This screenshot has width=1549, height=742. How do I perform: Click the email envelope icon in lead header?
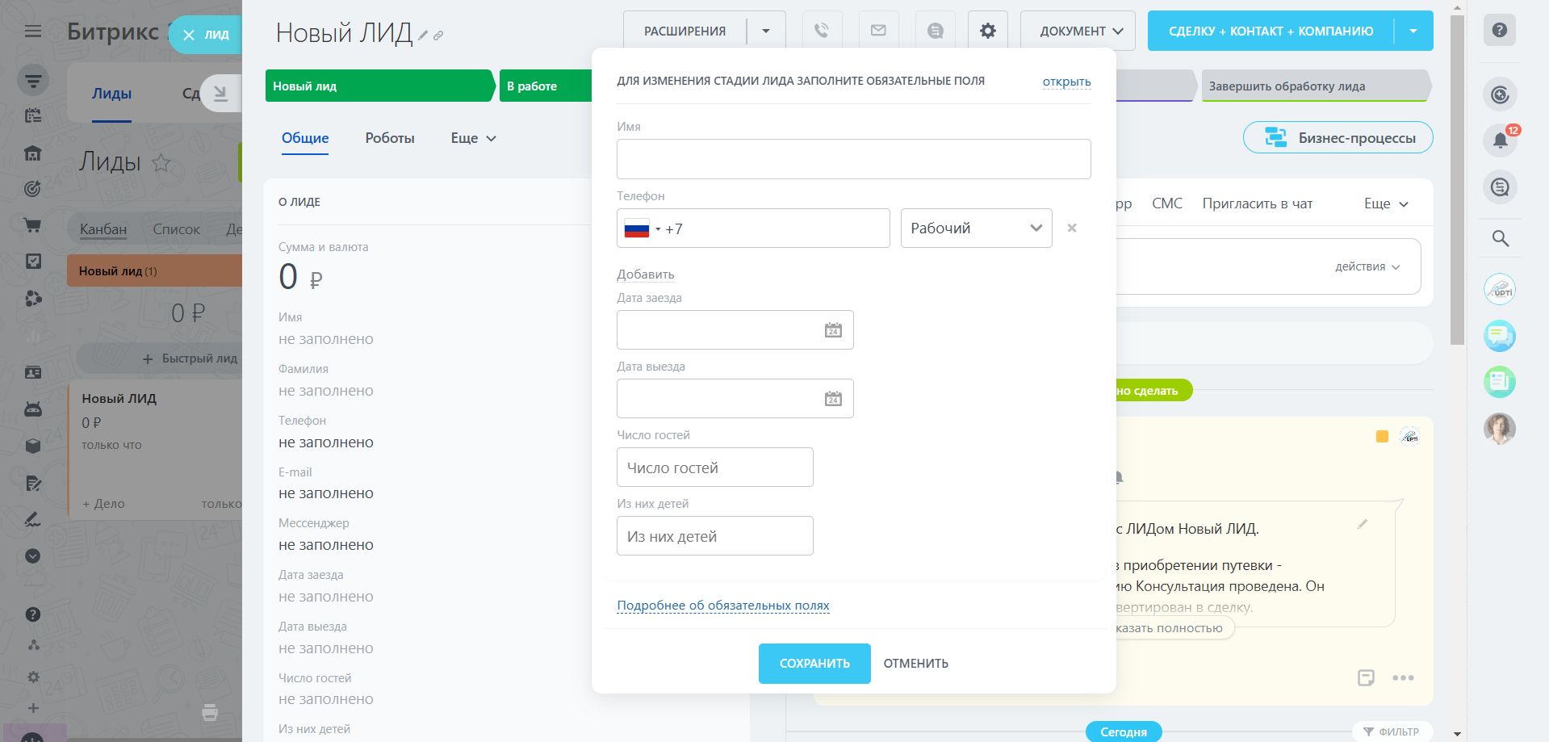[878, 31]
